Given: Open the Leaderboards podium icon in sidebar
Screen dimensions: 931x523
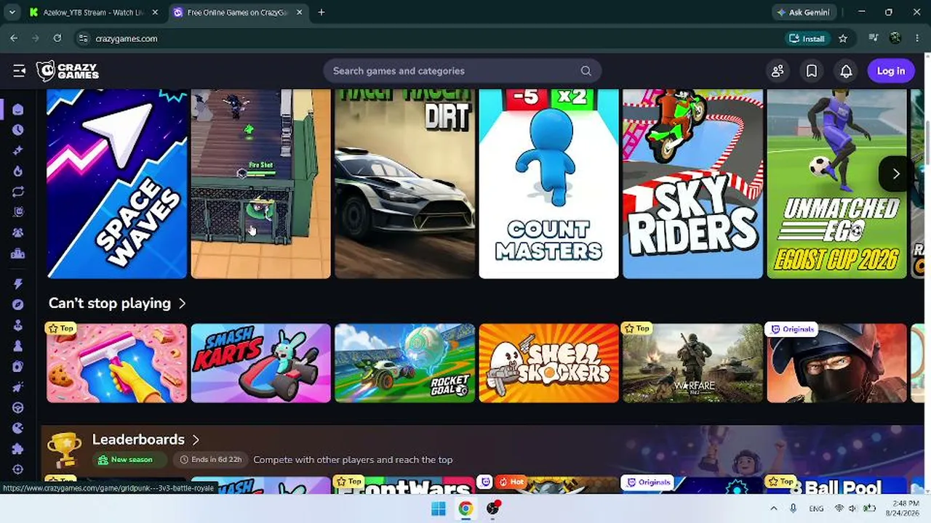Looking at the screenshot, I should (18, 254).
